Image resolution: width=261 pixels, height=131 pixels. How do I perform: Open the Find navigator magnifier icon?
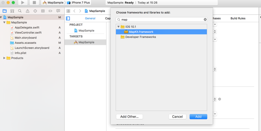pyautogui.click(x=20, y=11)
